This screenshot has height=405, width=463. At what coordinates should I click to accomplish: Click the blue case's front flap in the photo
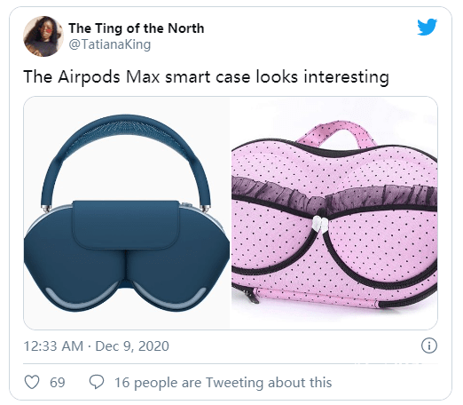[126, 224]
